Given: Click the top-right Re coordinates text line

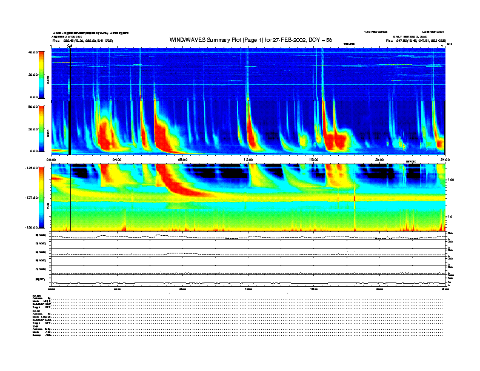Looking at the screenshot, I should coord(416,41).
